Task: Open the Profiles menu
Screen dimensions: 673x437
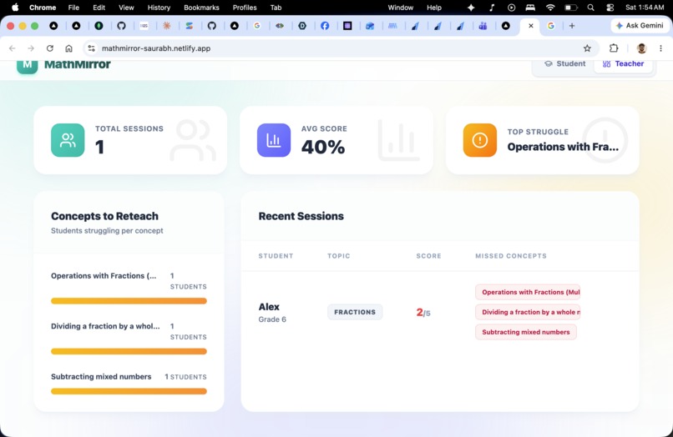Action: tap(245, 8)
